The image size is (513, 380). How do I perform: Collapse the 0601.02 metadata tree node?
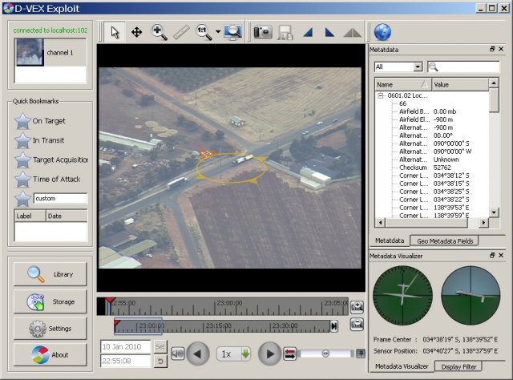381,95
